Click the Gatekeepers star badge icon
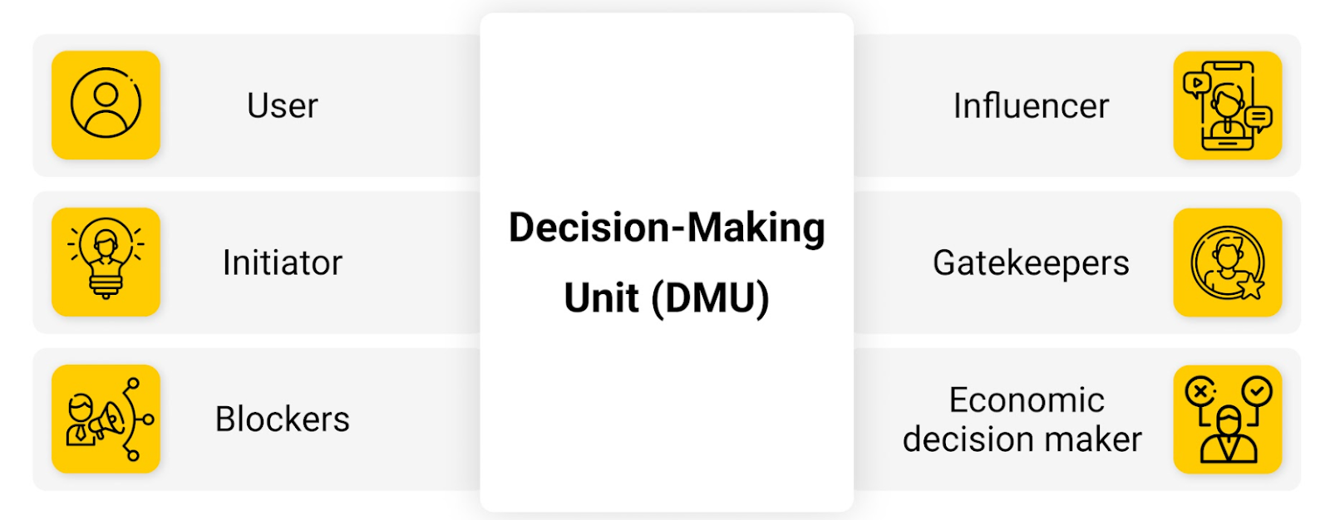Viewport: 1330px width, 520px height. point(1228,262)
